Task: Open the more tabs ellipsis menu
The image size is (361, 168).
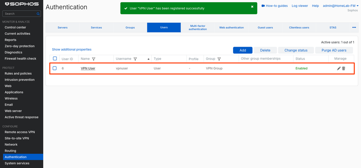Action: tap(354, 27)
